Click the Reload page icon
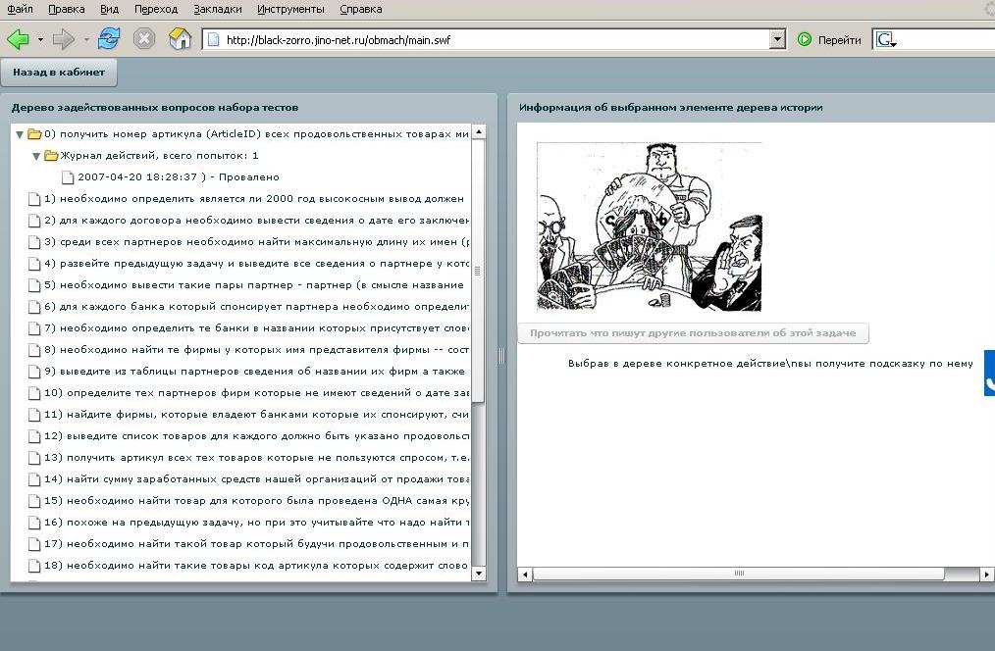Screen dimensions: 995x651 108,39
